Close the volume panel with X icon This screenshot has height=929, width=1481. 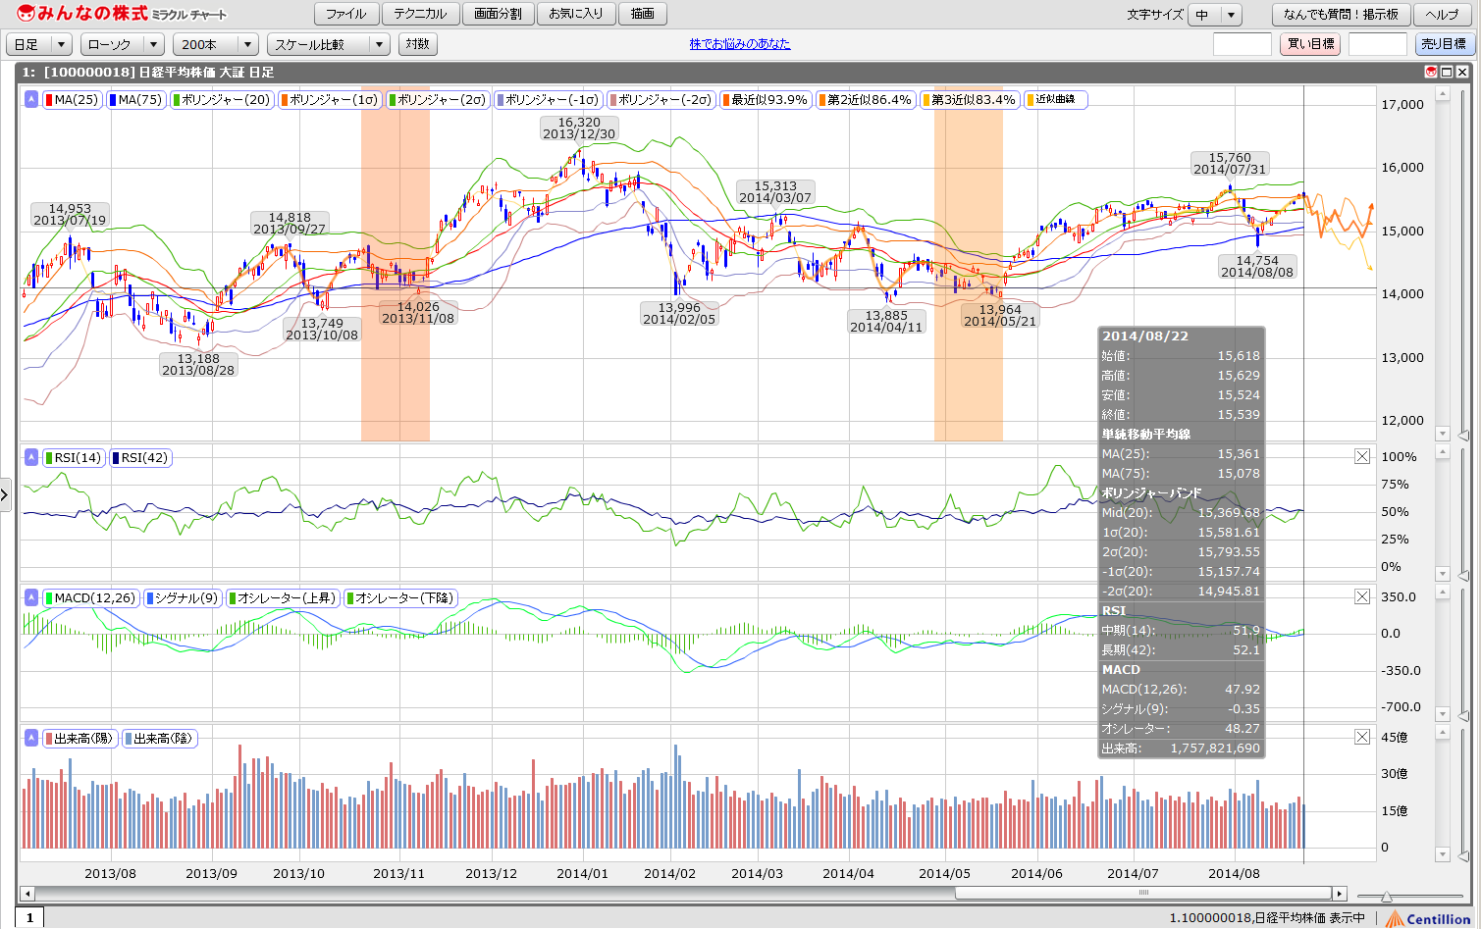(1362, 737)
